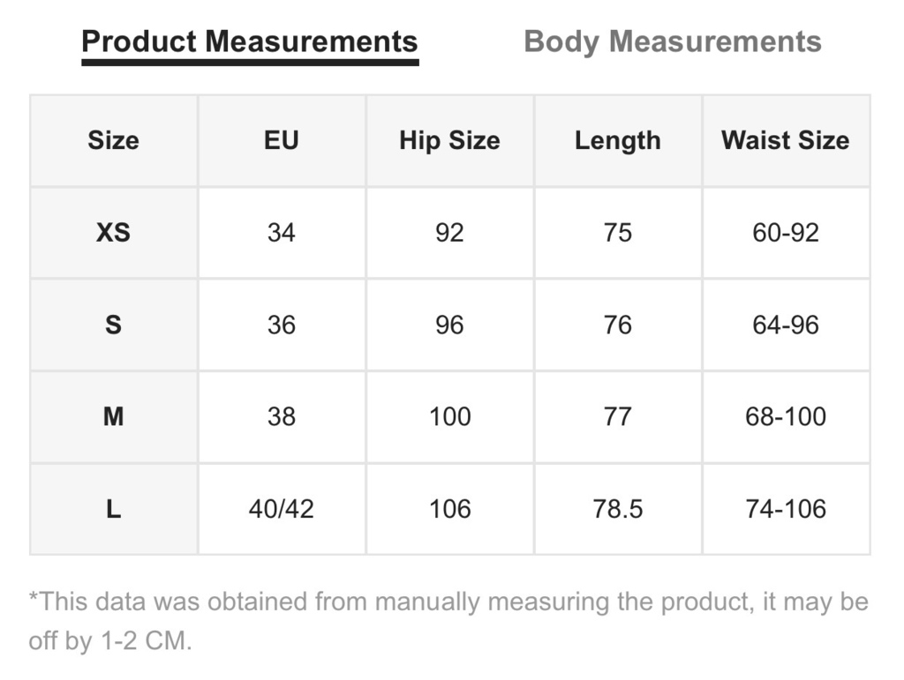Click the waist size 68-100 cell

(786, 417)
